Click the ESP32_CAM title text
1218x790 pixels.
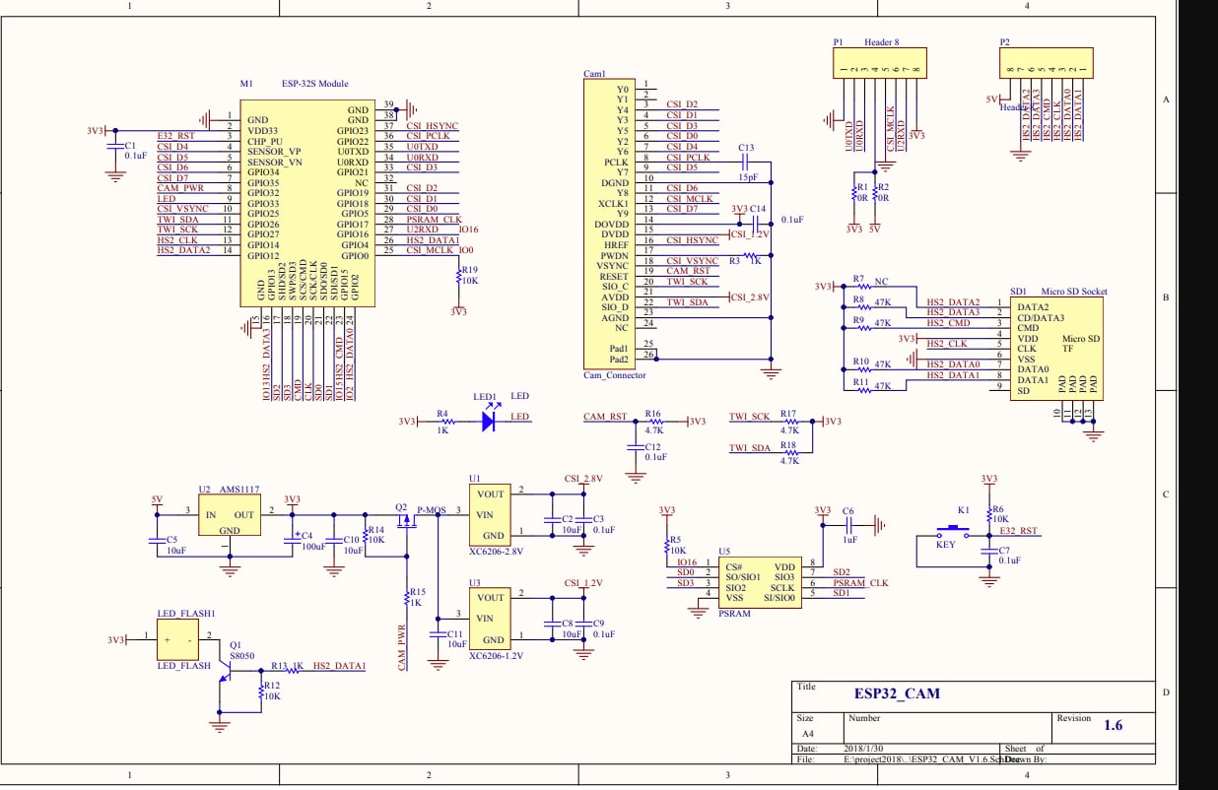(897, 693)
